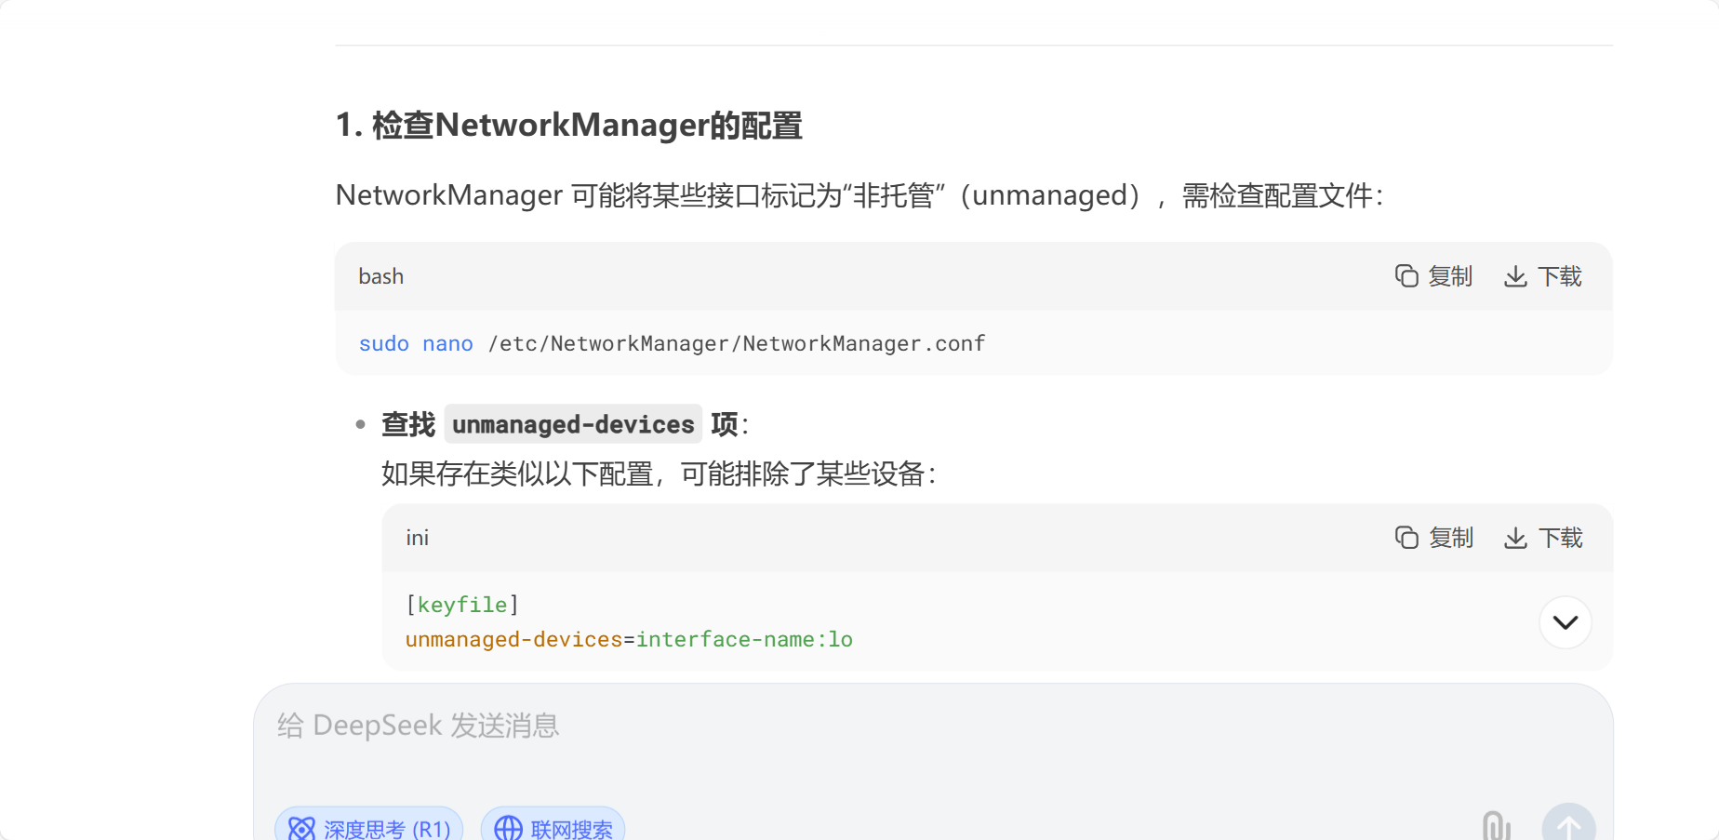Viewport: 1719px width, 840px height.
Task: Click the unmanaged-devices inline code label
Action: click(573, 424)
